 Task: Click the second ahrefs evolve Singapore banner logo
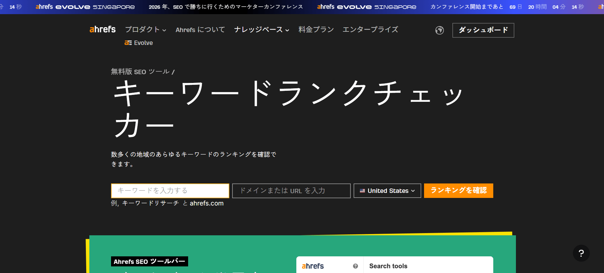tap(366, 7)
